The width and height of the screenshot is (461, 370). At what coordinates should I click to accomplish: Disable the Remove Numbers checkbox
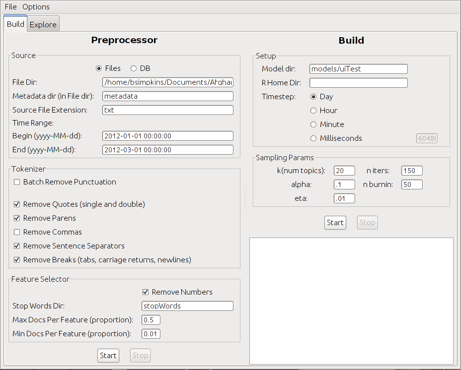(x=146, y=292)
